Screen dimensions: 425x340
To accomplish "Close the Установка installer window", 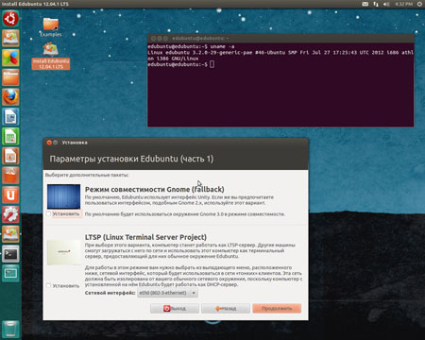I will (x=49, y=143).
